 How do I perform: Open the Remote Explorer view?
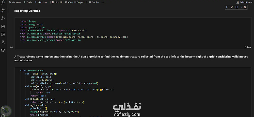(3, 34)
